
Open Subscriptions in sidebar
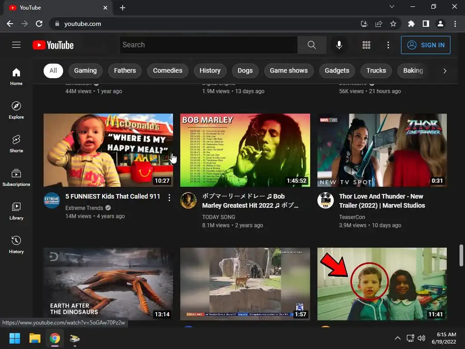[16, 177]
